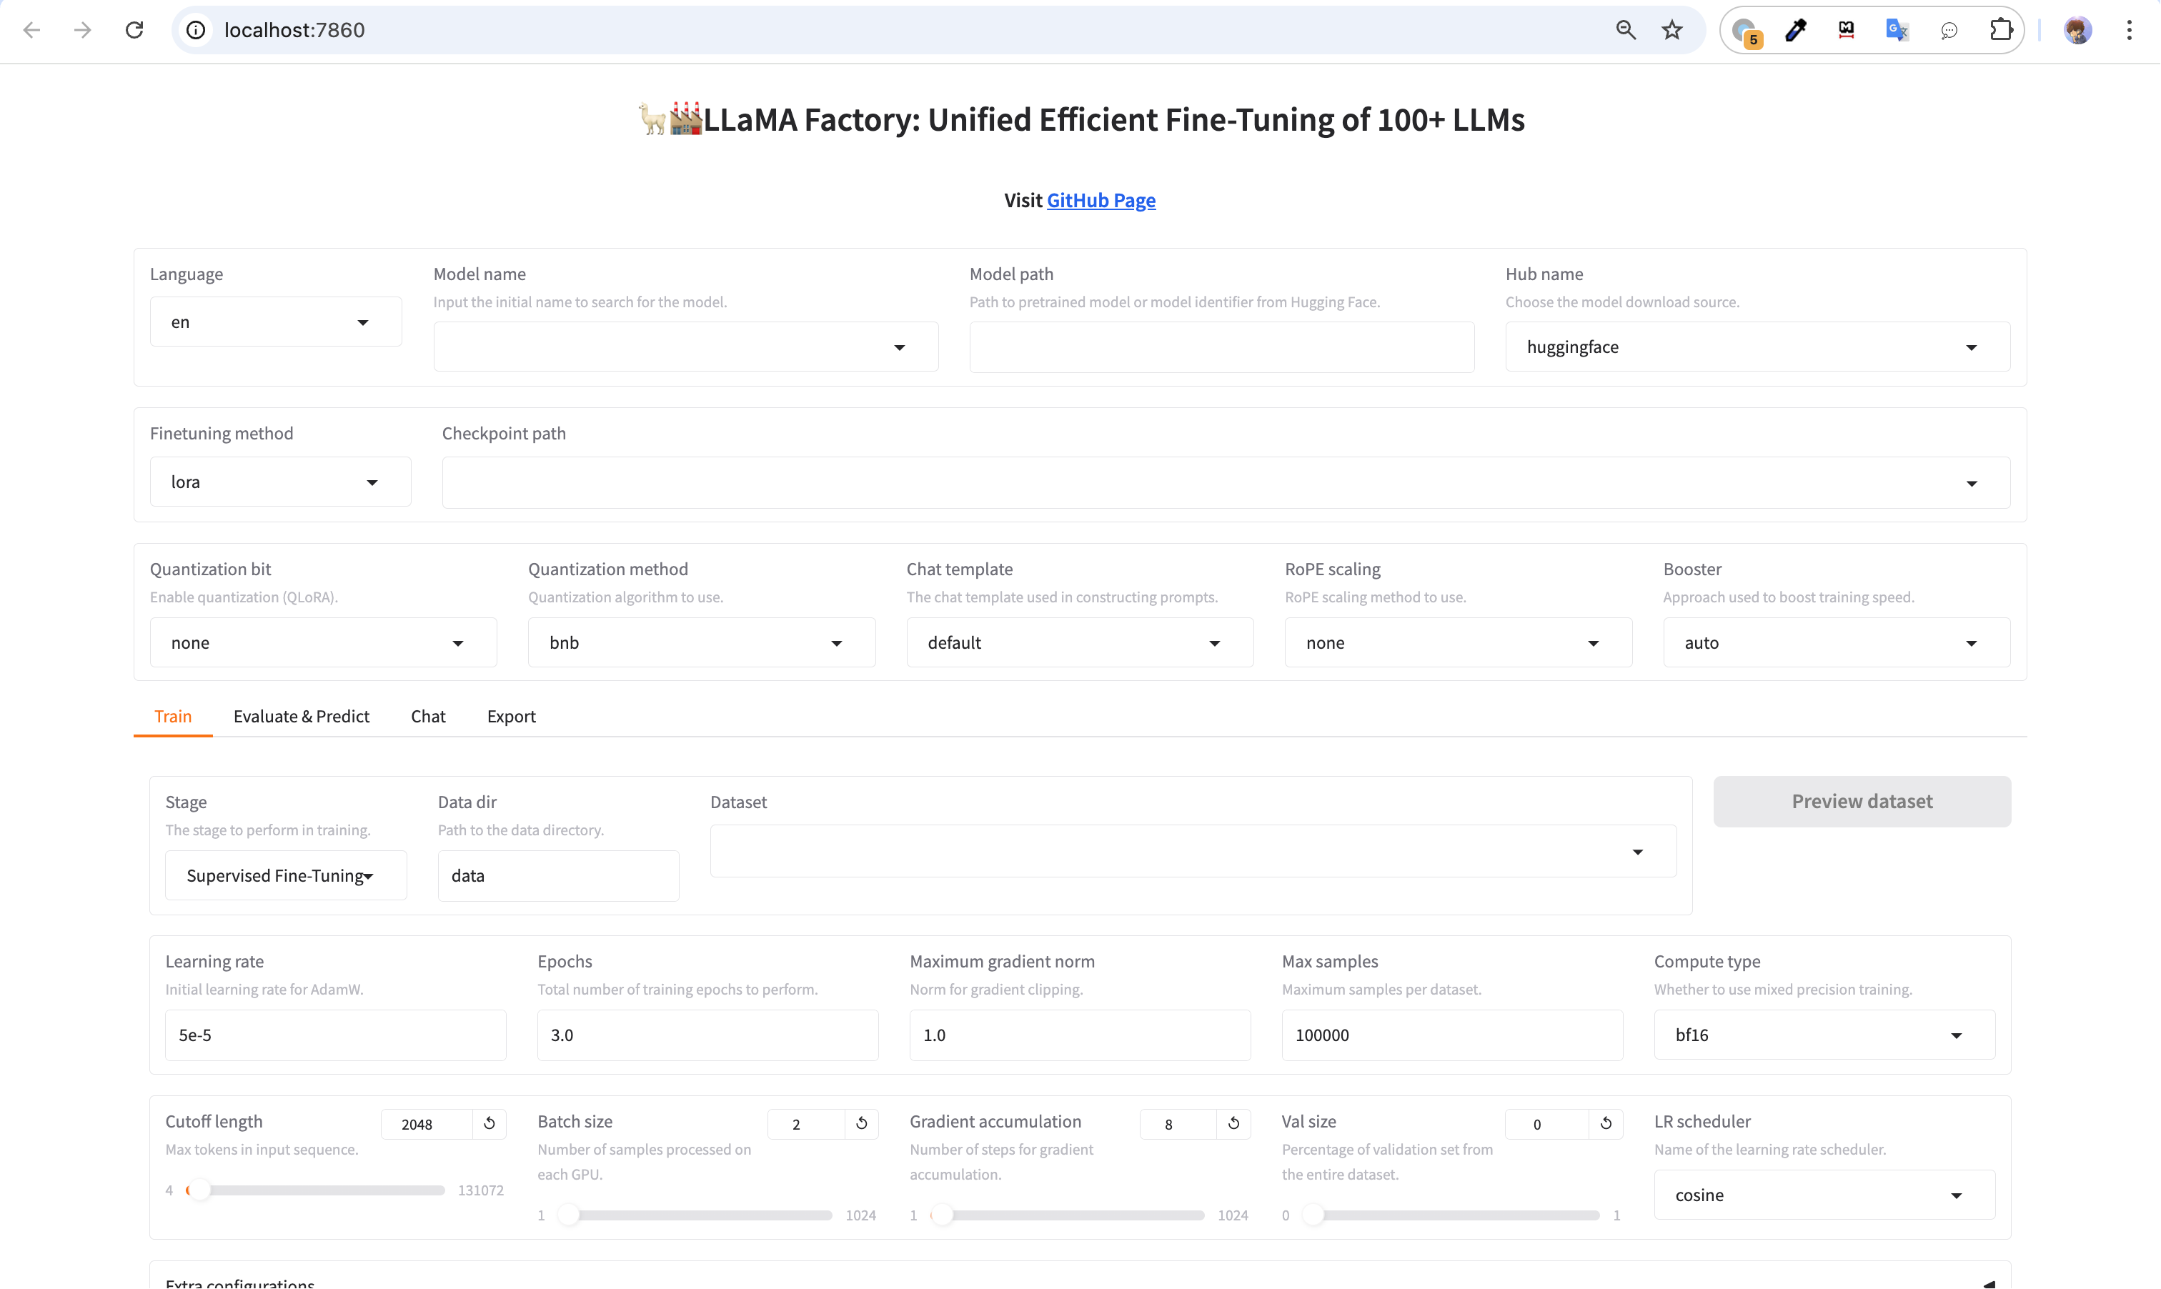View site information icon in address bar
The image size is (2161, 1289).
click(x=197, y=31)
